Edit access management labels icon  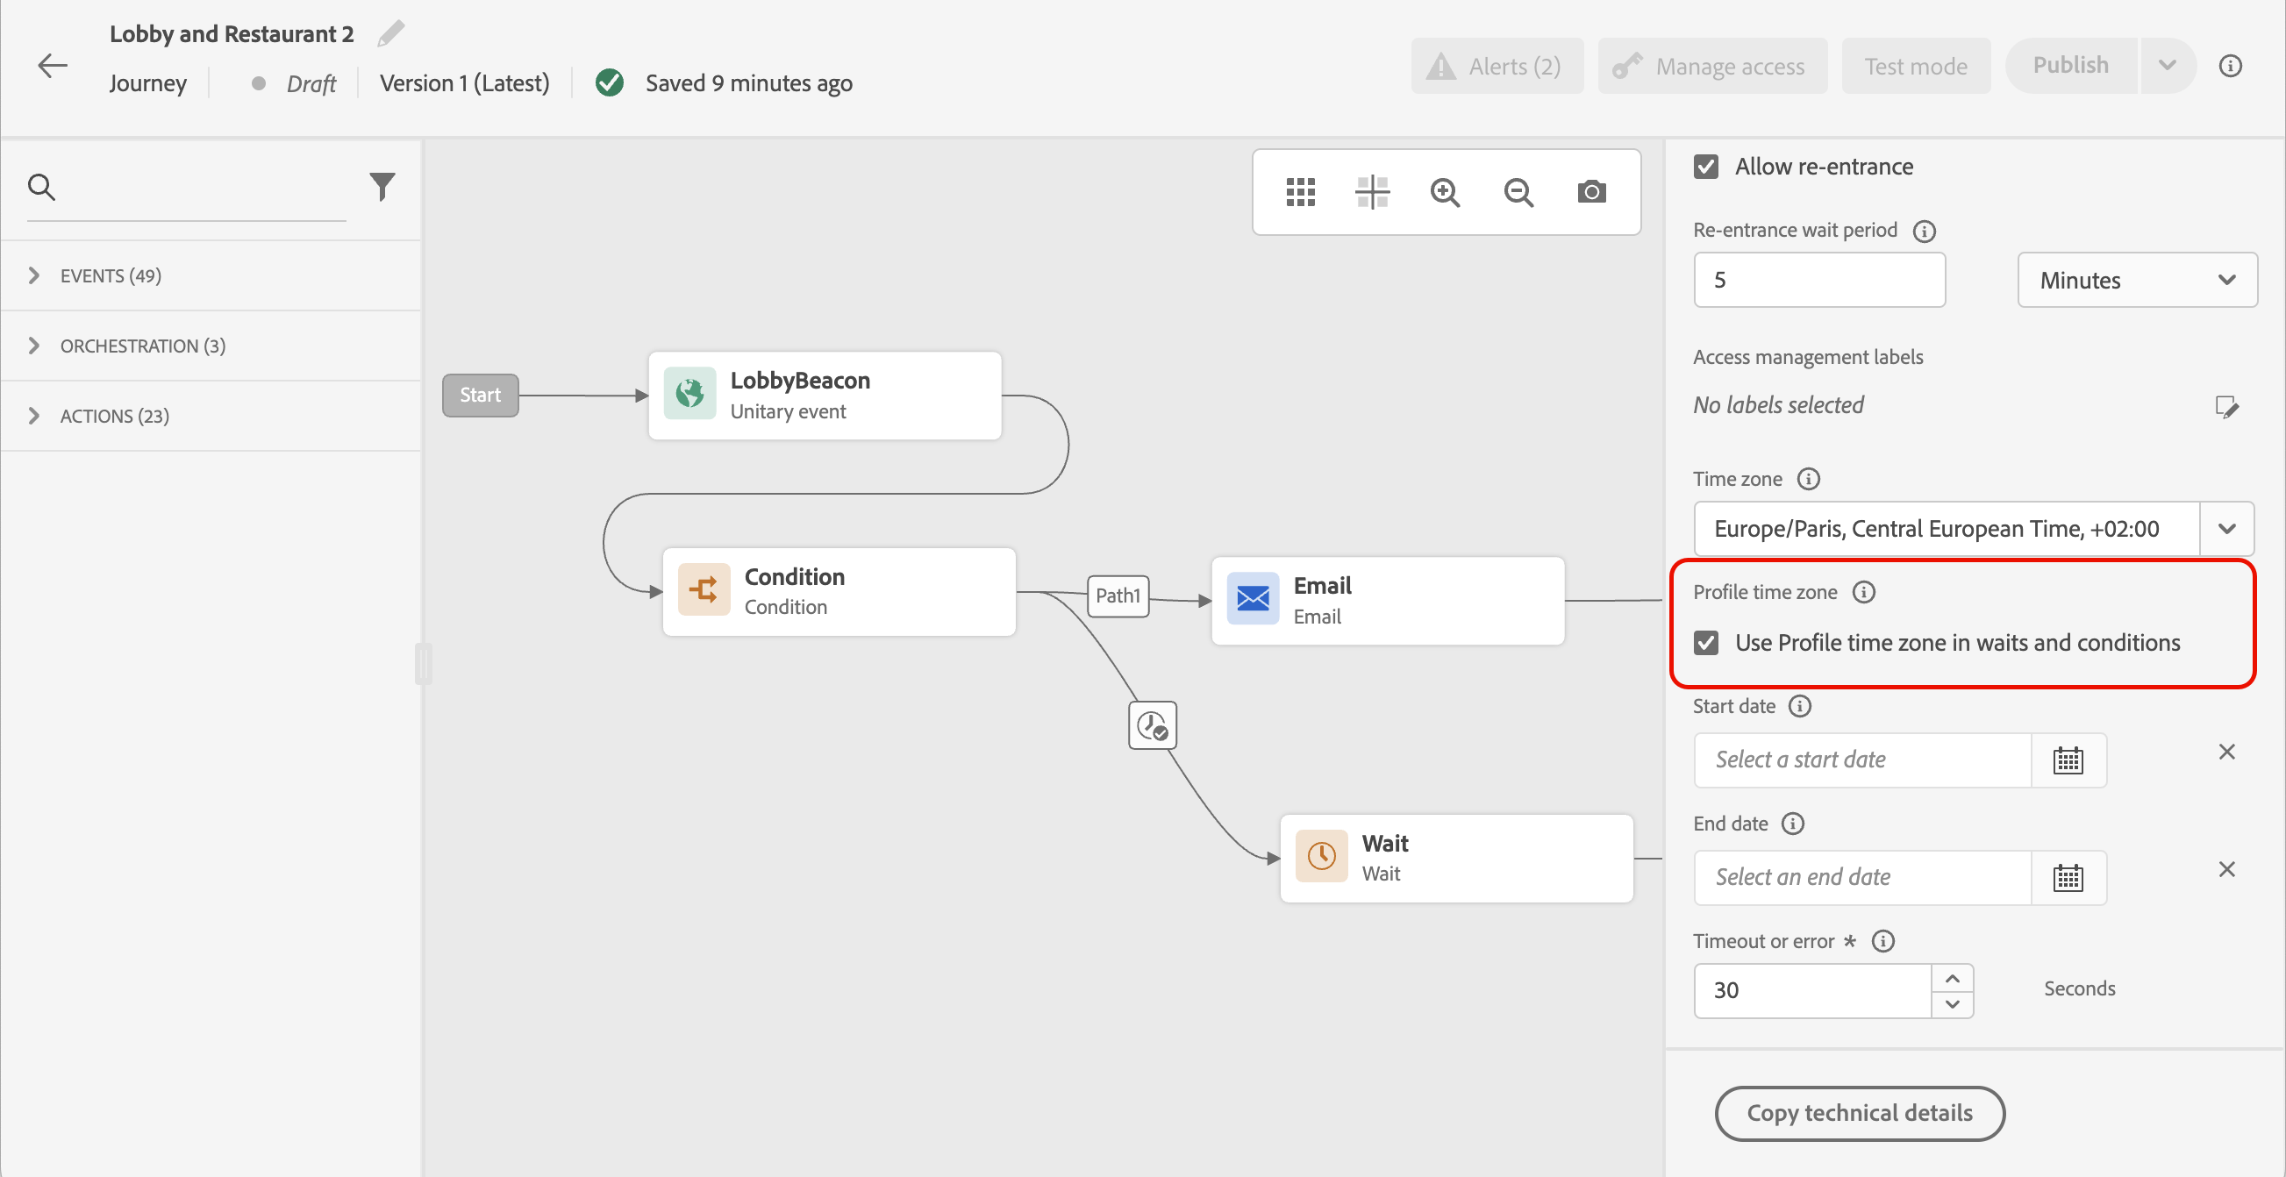pyautogui.click(x=2226, y=406)
